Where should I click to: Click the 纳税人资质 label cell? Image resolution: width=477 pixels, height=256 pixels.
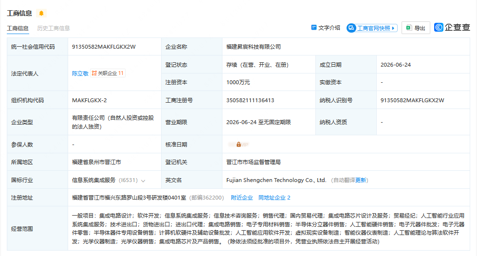(x=346, y=122)
